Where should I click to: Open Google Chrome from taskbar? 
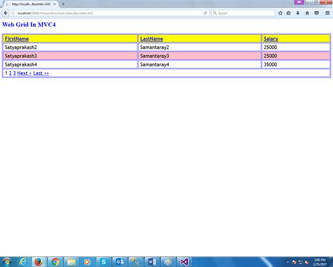55,262
